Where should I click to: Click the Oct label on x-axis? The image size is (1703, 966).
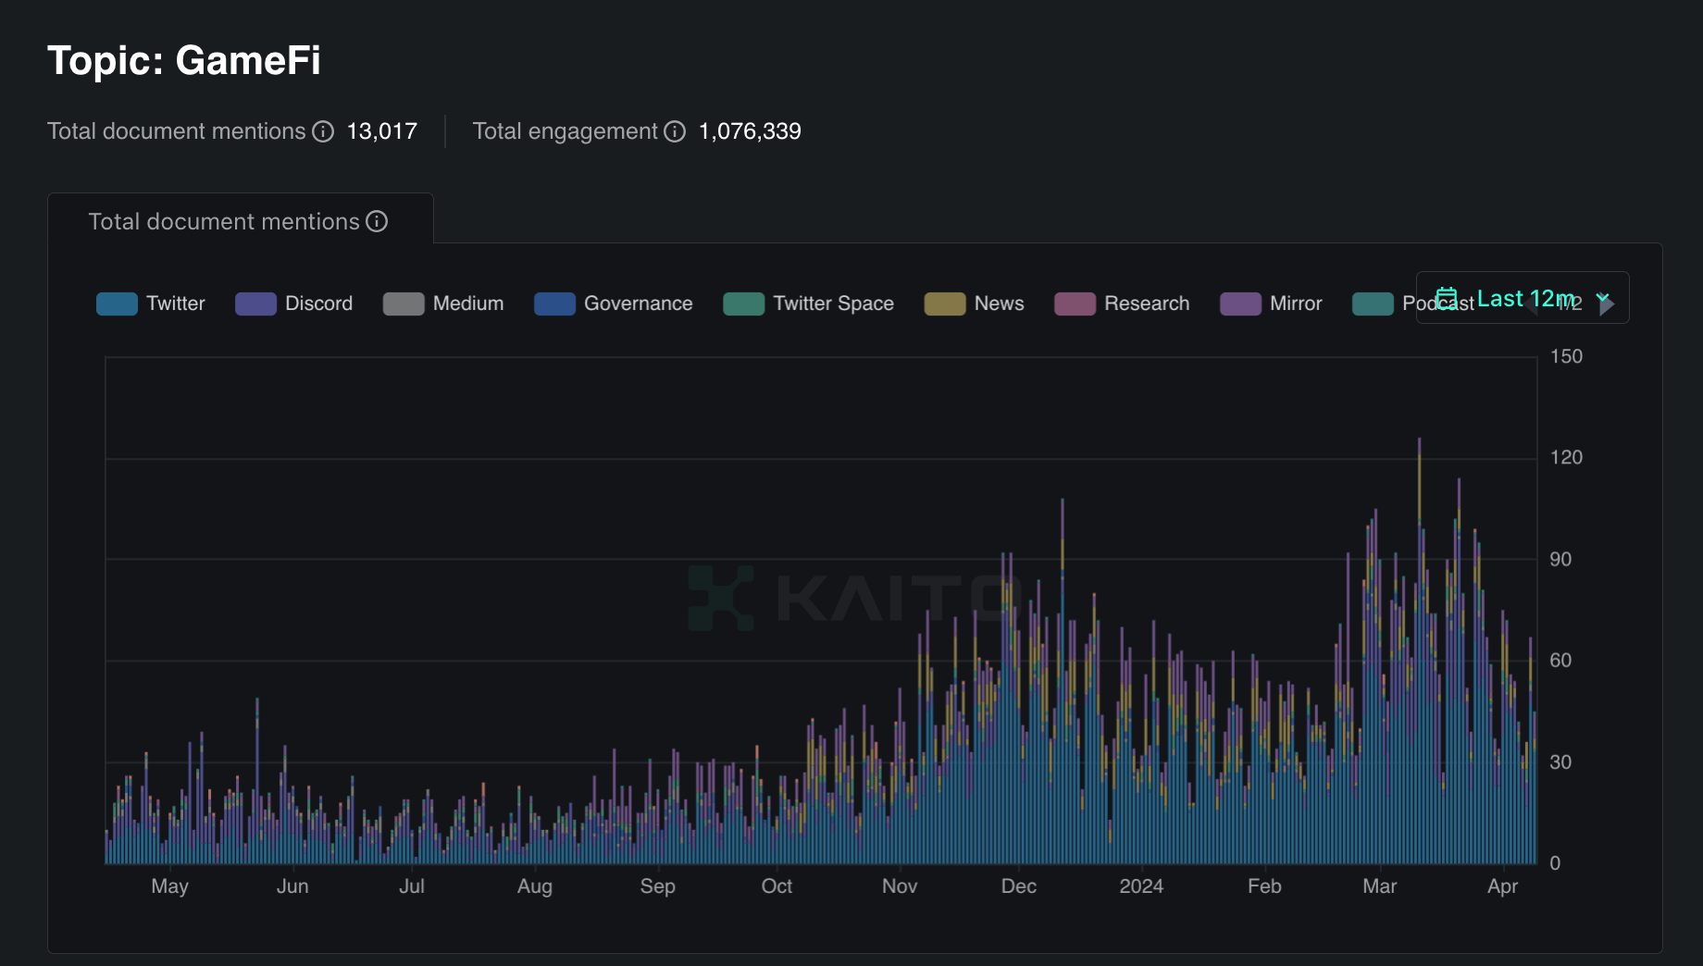[777, 886]
